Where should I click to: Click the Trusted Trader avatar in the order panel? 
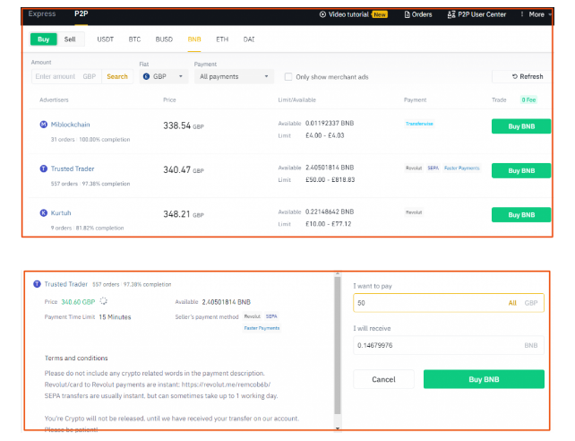pyautogui.click(x=37, y=284)
